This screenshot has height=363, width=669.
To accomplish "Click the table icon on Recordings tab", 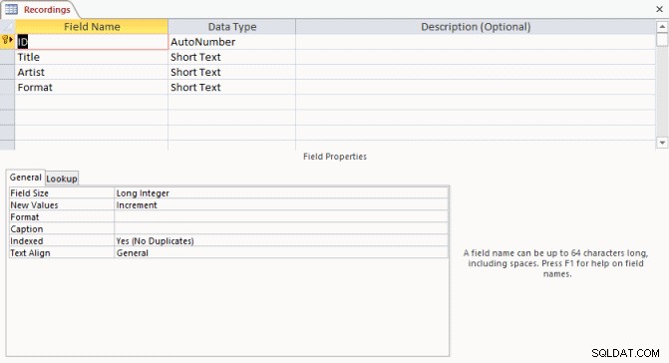I will click(x=11, y=9).
